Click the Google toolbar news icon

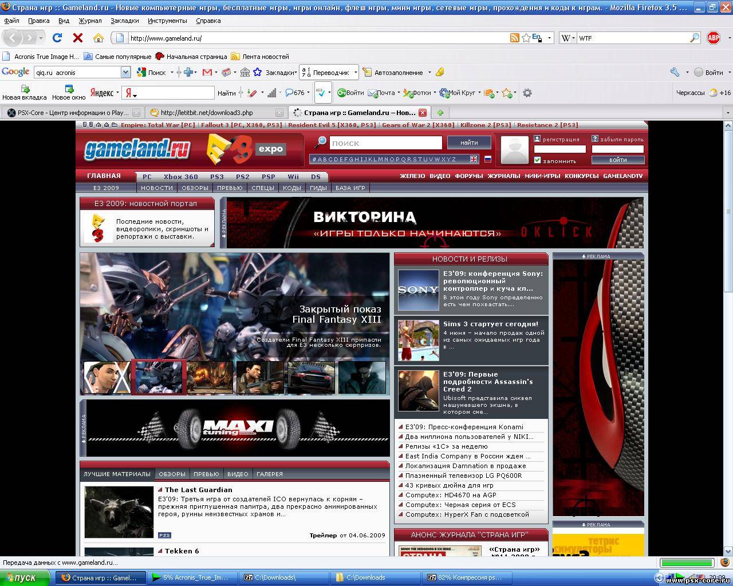(x=227, y=72)
